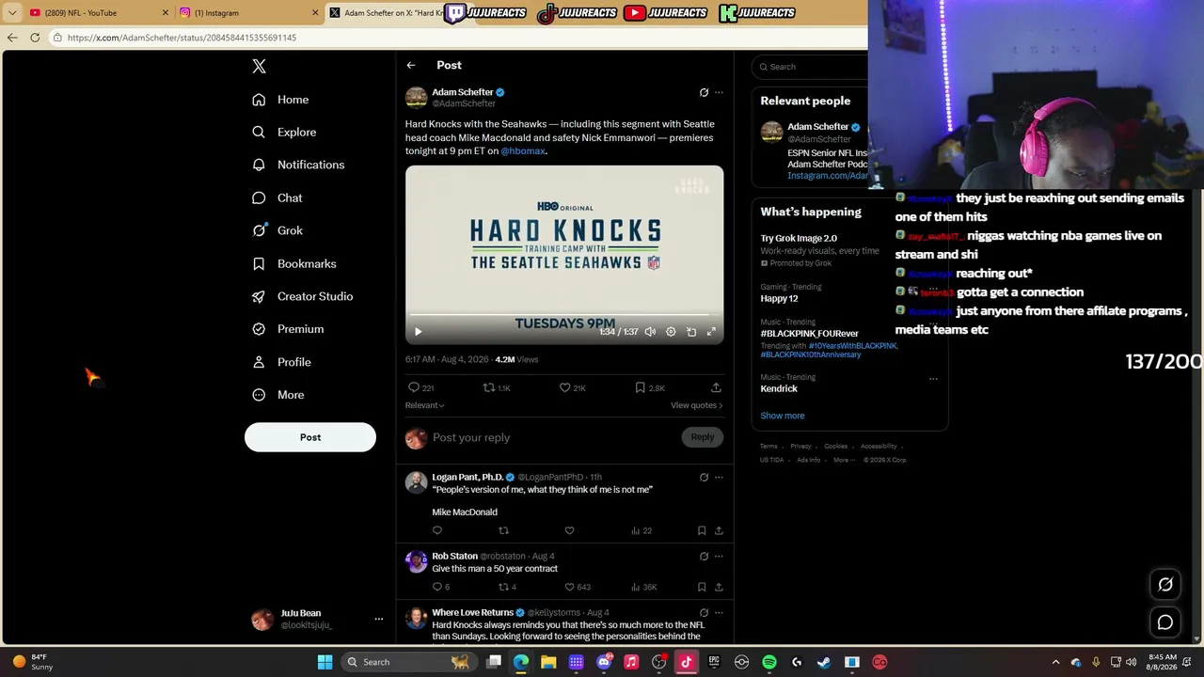
Task: Like Rob Staton's reply
Action: click(569, 587)
